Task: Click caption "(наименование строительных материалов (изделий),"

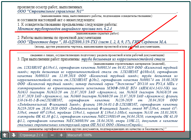Action: tap(130, 64)
